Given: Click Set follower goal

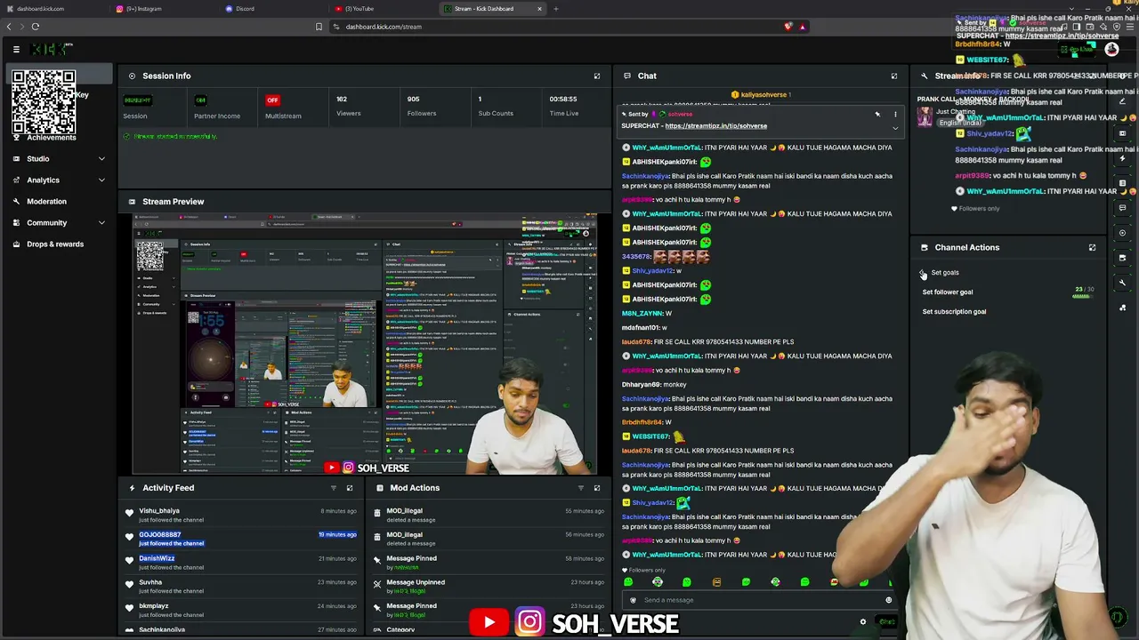Looking at the screenshot, I should pyautogui.click(x=948, y=292).
